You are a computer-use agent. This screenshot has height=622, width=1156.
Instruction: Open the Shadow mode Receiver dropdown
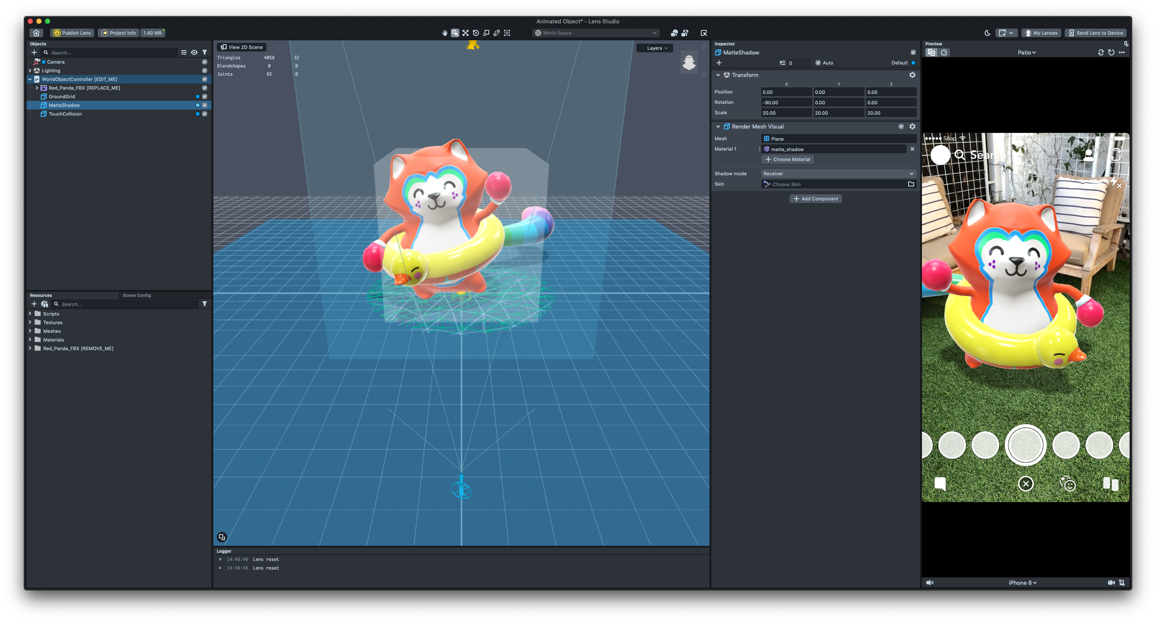[x=838, y=174]
